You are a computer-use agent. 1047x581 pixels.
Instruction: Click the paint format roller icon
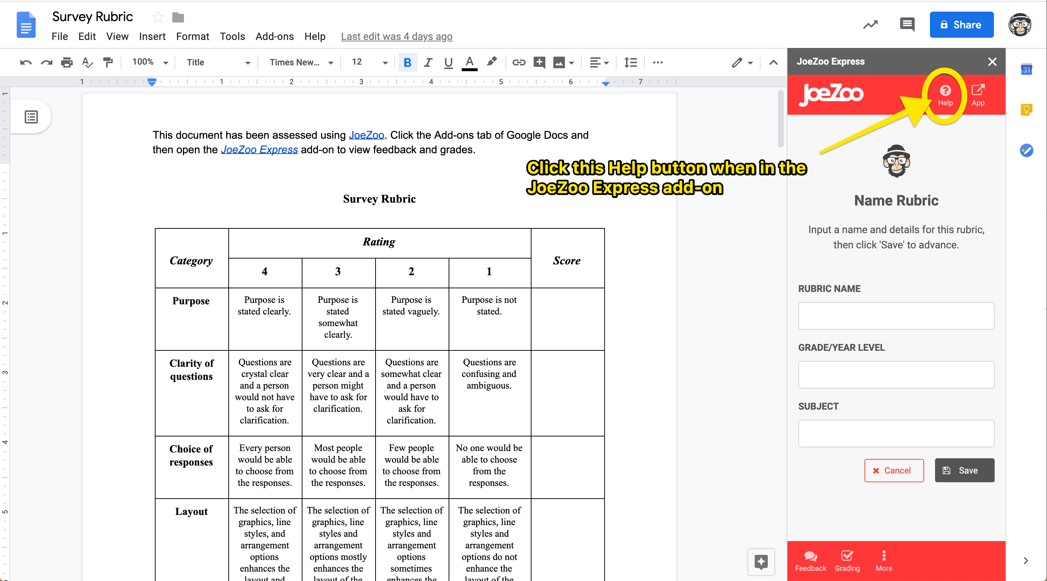[108, 62]
